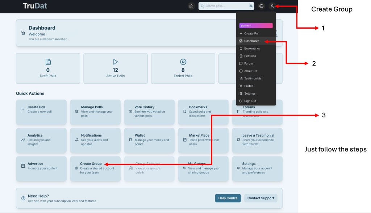This screenshot has height=213, width=371.
Task: Select Forum in the dropdown menu
Action: pos(256,63)
